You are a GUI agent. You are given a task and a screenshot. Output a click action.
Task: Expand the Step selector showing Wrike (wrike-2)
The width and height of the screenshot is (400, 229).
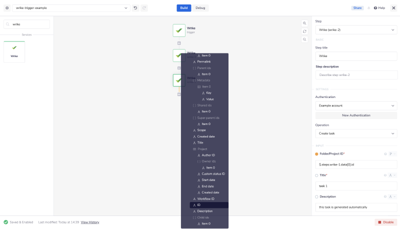356,30
